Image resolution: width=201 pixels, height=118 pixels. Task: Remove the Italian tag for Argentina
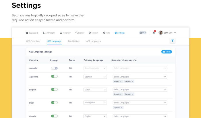click(x=121, y=81)
